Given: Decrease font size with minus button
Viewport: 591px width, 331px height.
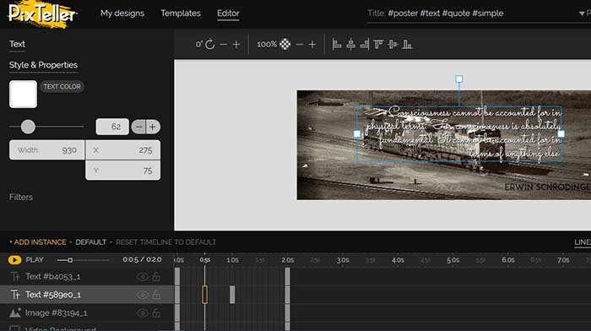Looking at the screenshot, I should (138, 127).
